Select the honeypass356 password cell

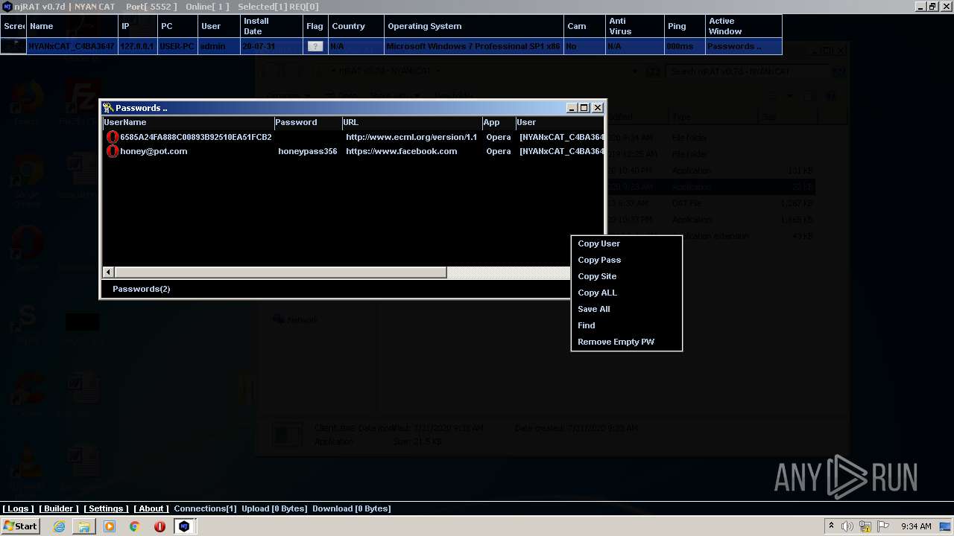click(308, 151)
